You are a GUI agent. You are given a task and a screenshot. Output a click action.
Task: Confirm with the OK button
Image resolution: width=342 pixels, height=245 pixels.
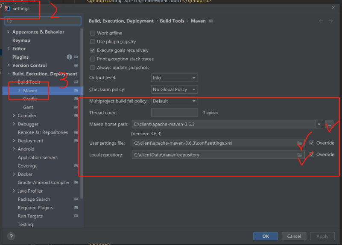[x=266, y=236]
